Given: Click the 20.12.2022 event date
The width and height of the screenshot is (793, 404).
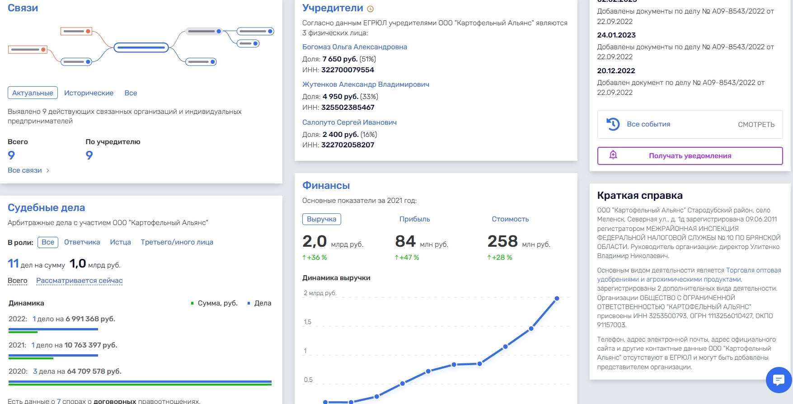Looking at the screenshot, I should 616,70.
